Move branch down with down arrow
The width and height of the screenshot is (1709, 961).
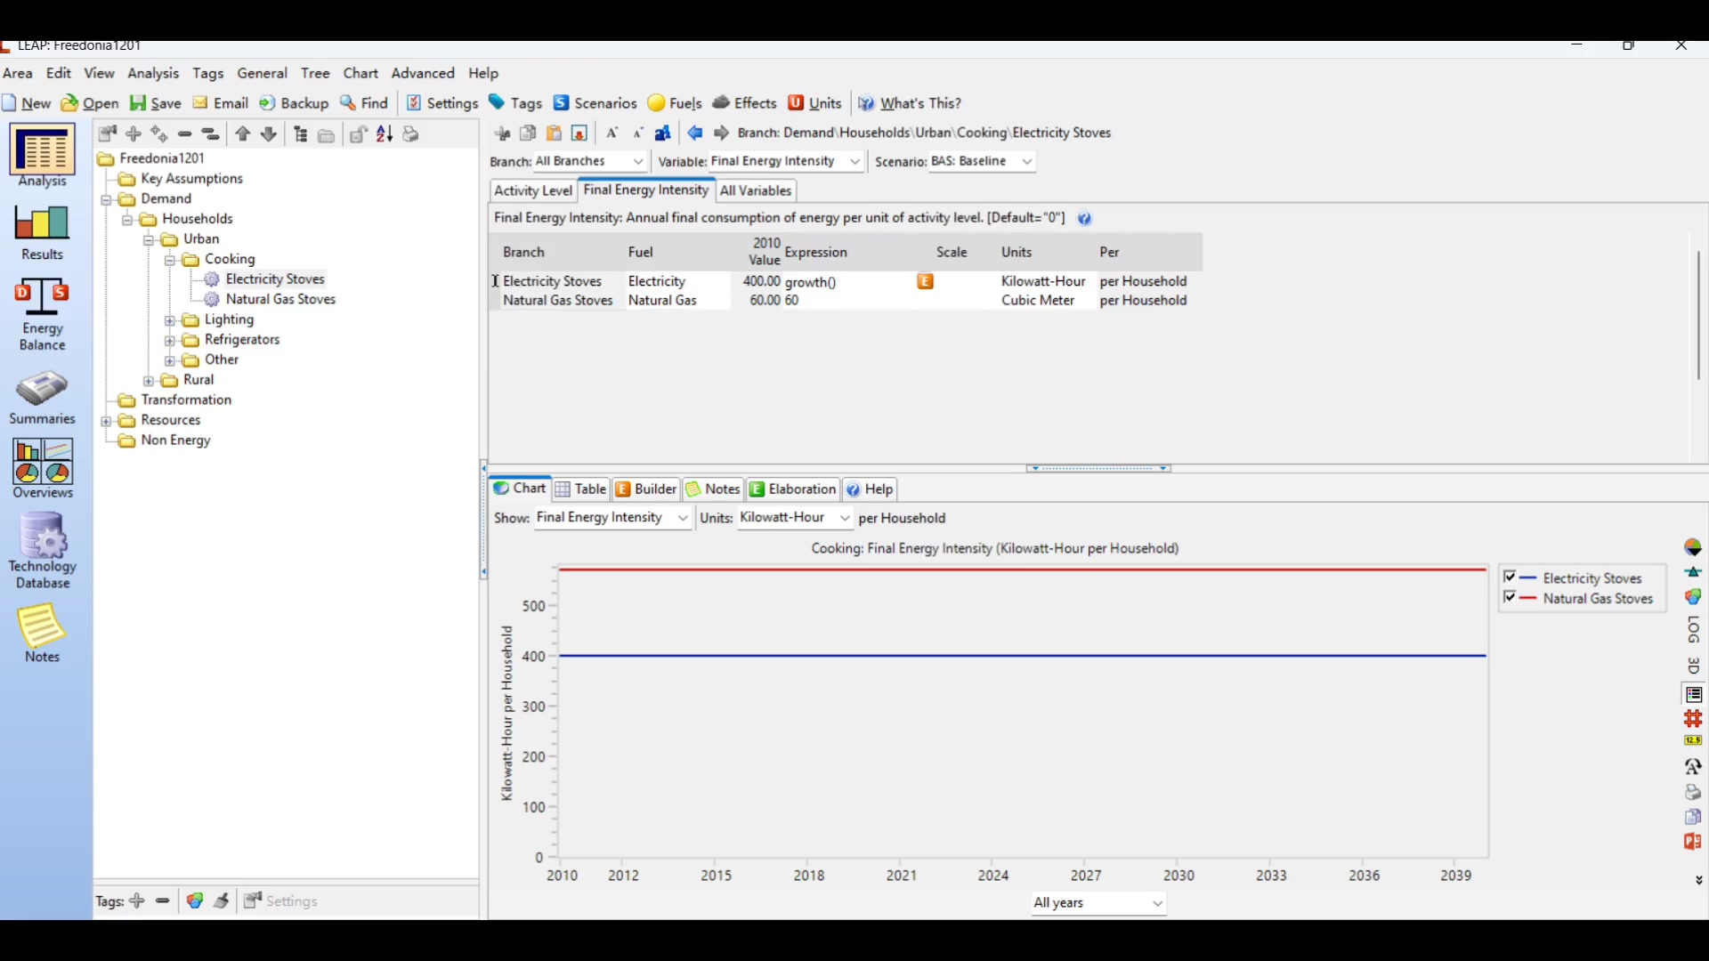(x=269, y=134)
